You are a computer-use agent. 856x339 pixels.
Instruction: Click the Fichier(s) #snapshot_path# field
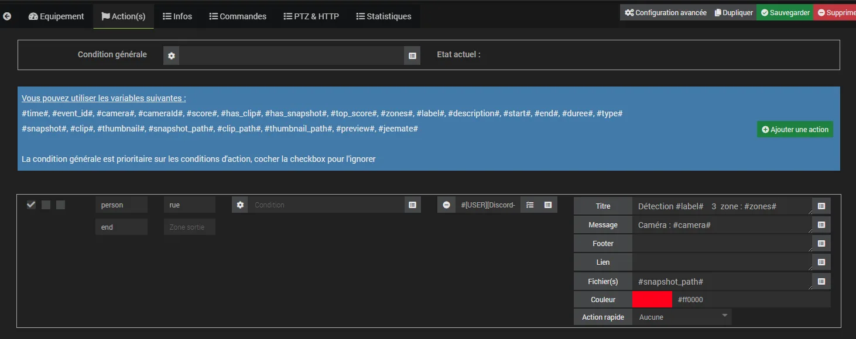(723, 281)
